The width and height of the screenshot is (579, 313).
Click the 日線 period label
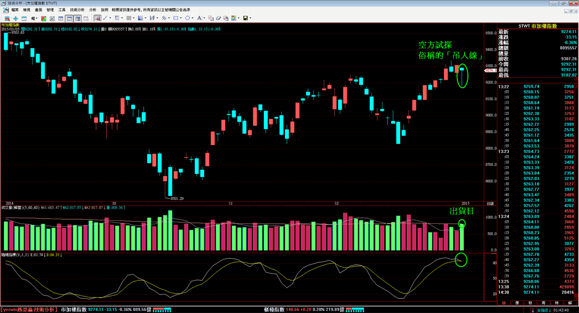tap(490, 204)
